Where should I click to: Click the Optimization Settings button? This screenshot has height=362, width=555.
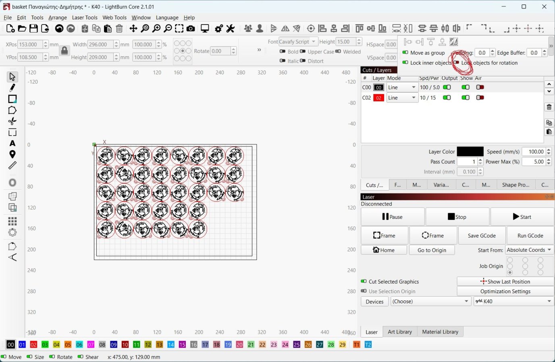click(505, 291)
